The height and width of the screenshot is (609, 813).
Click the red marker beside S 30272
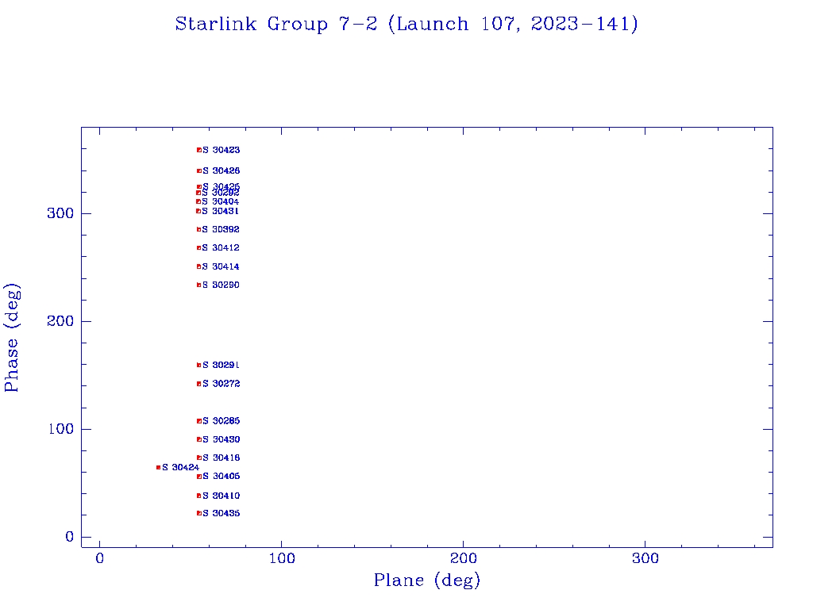199,384
